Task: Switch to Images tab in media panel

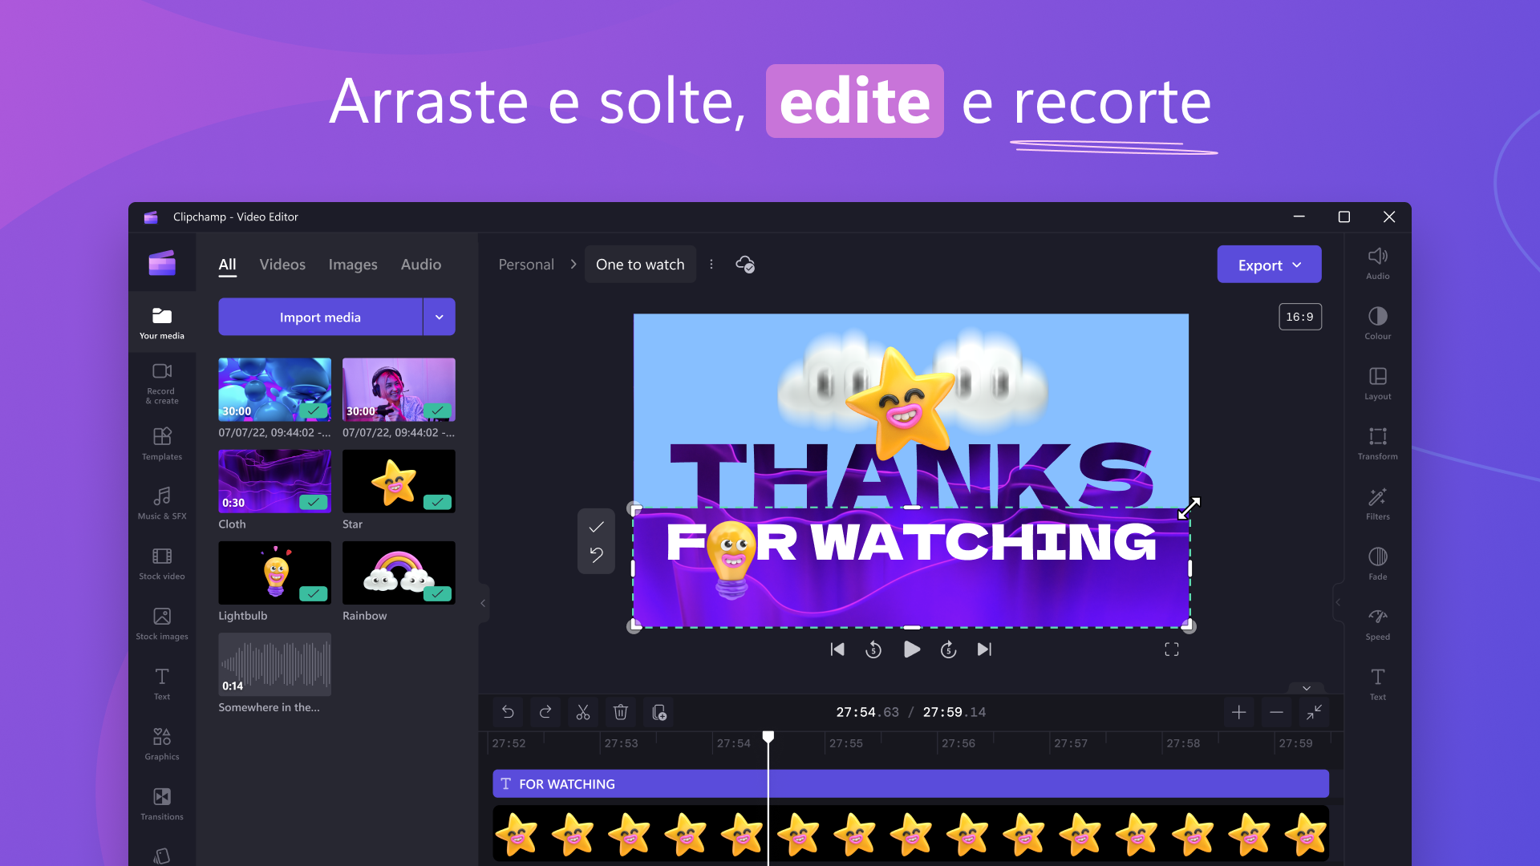Action: click(x=352, y=265)
